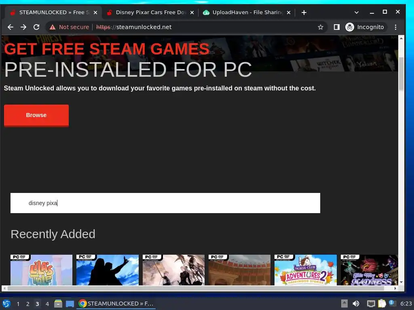Open the Lila's Tale game thumbnail

click(x=41, y=270)
